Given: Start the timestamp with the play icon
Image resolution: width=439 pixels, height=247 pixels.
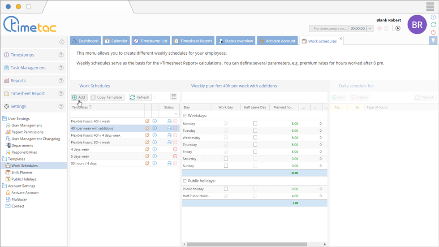Looking at the screenshot, I should click(398, 28).
